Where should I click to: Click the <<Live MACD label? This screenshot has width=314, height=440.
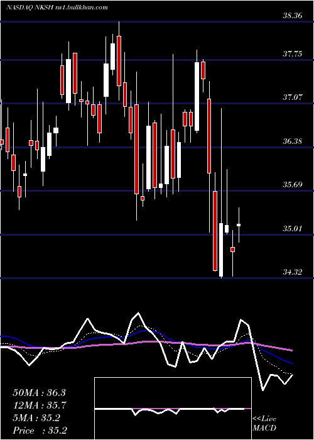pyautogui.click(x=264, y=424)
